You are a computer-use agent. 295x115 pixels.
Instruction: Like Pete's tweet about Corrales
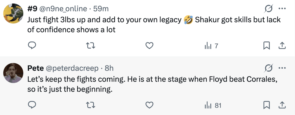coord(149,105)
